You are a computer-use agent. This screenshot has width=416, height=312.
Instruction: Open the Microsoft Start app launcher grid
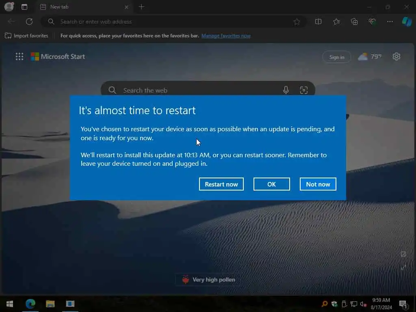[x=19, y=56]
